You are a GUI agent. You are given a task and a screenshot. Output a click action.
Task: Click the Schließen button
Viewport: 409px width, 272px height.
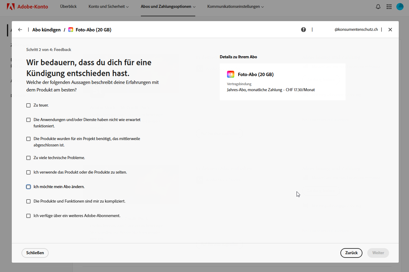pos(35,253)
